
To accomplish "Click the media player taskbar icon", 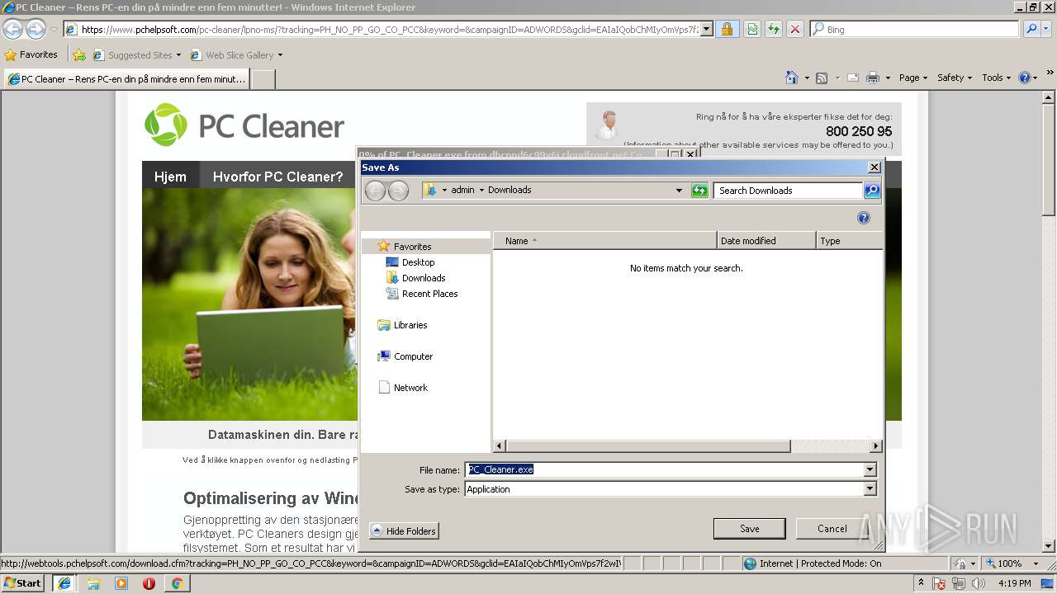I will coord(121,583).
